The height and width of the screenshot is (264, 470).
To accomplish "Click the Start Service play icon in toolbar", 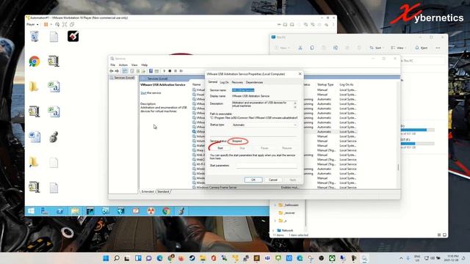I will point(164,71).
